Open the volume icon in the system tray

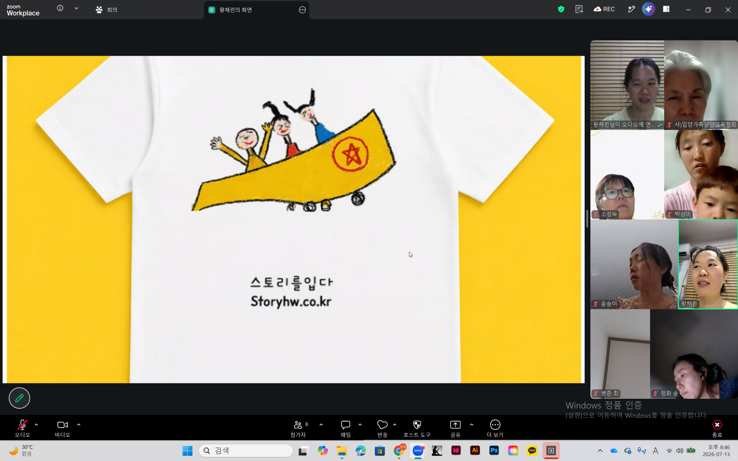[x=680, y=451]
